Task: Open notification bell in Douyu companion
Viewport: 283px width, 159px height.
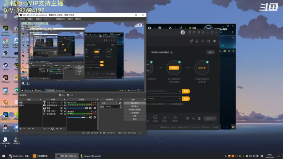Action: click(x=208, y=41)
